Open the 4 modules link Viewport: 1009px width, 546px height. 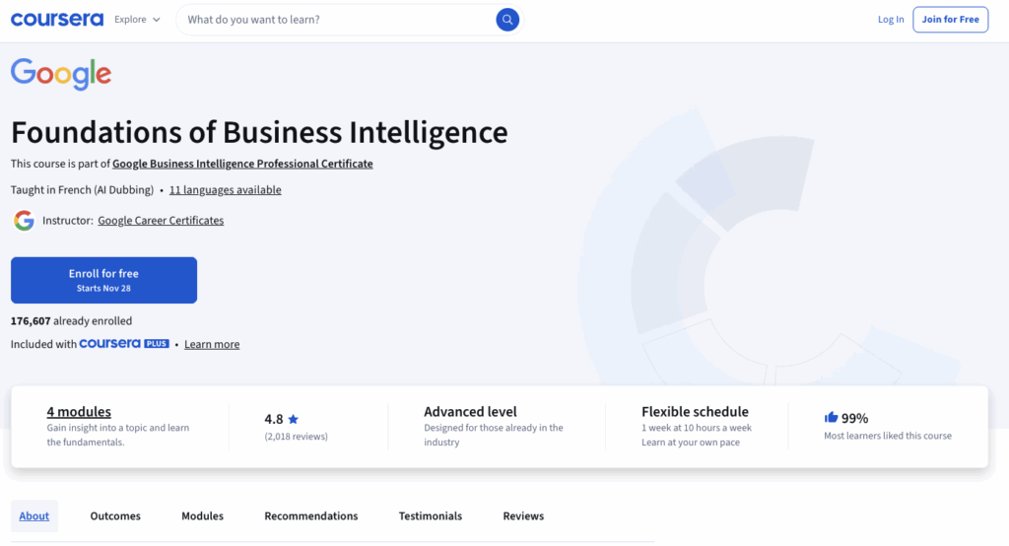[x=79, y=411]
